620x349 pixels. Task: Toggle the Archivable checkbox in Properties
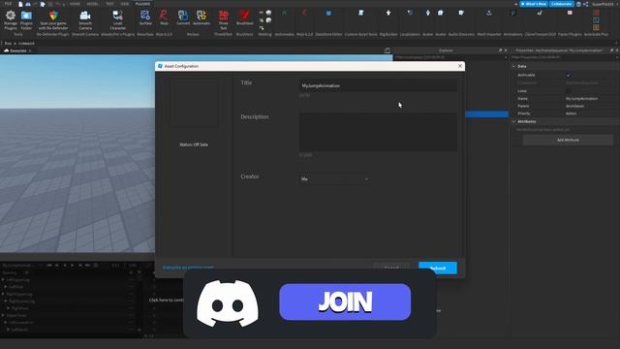pos(569,75)
